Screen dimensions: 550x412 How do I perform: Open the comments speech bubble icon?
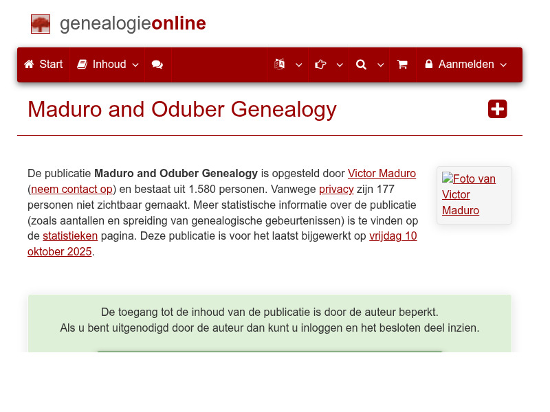[x=157, y=65]
